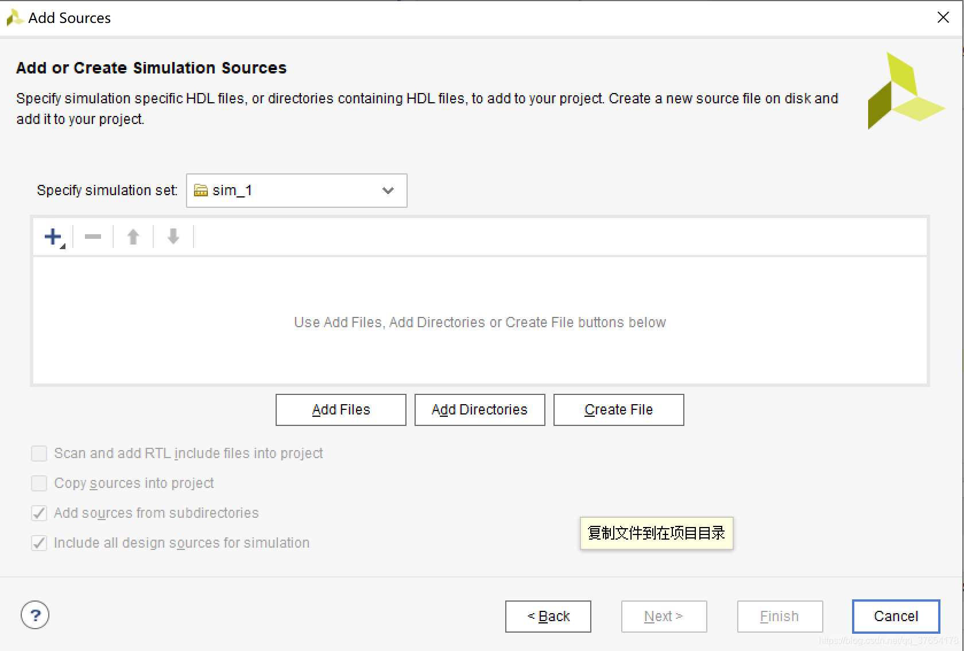The width and height of the screenshot is (964, 651).
Task: Click the Finish button
Action: pyautogui.click(x=780, y=617)
